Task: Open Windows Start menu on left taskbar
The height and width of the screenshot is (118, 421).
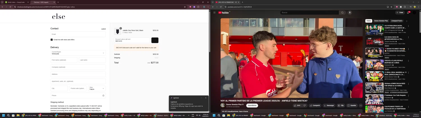Action: point(4,115)
